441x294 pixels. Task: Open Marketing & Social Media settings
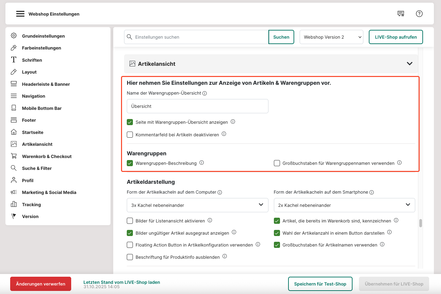click(49, 192)
